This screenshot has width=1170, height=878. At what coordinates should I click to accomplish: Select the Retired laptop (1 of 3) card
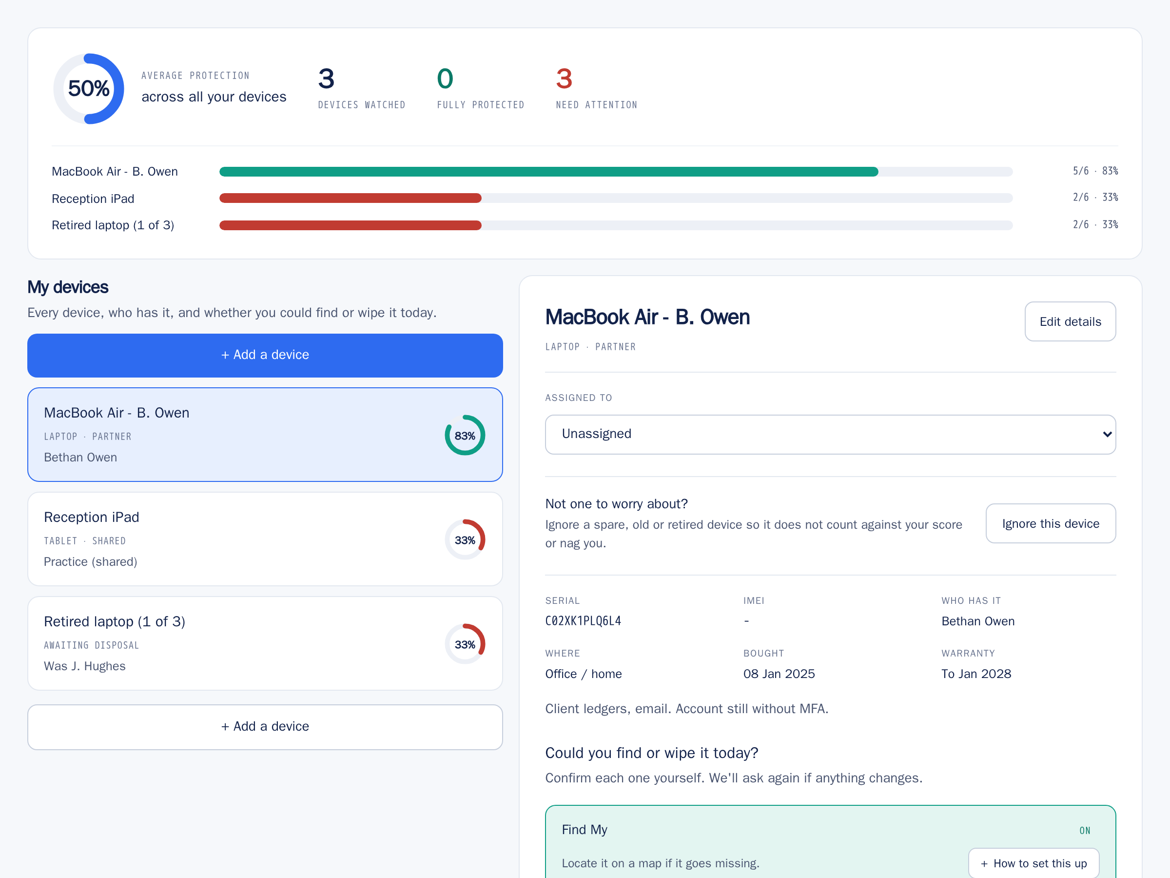pos(265,643)
